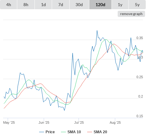Click the blue Price legend line marker
Image resolution: width=146 pixels, height=140 pixels.
[42, 132]
